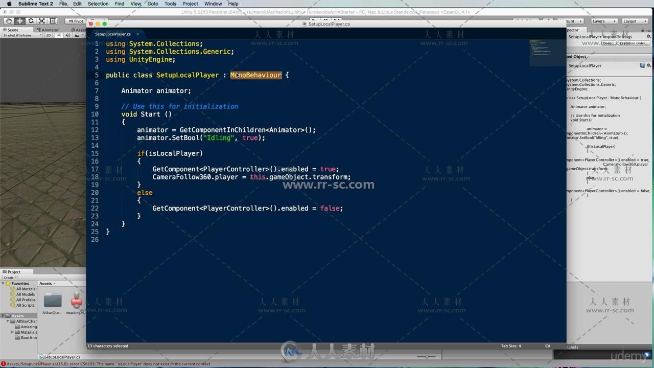Open the Window menu

[213, 4]
